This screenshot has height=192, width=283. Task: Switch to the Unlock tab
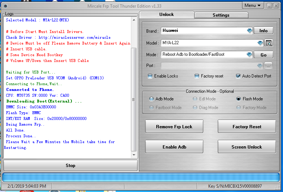(167, 14)
